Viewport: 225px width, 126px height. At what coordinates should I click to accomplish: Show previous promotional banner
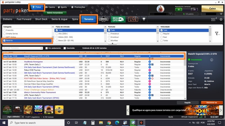pos(128,110)
